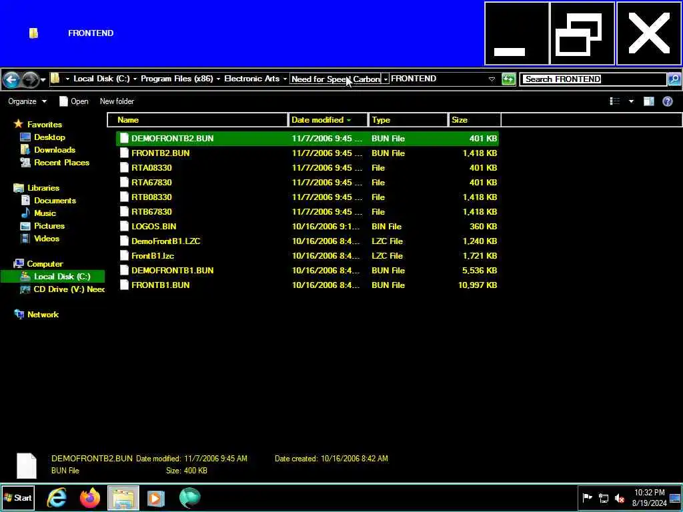Open the green globe app on taskbar
The image size is (683, 512).
coord(189,497)
